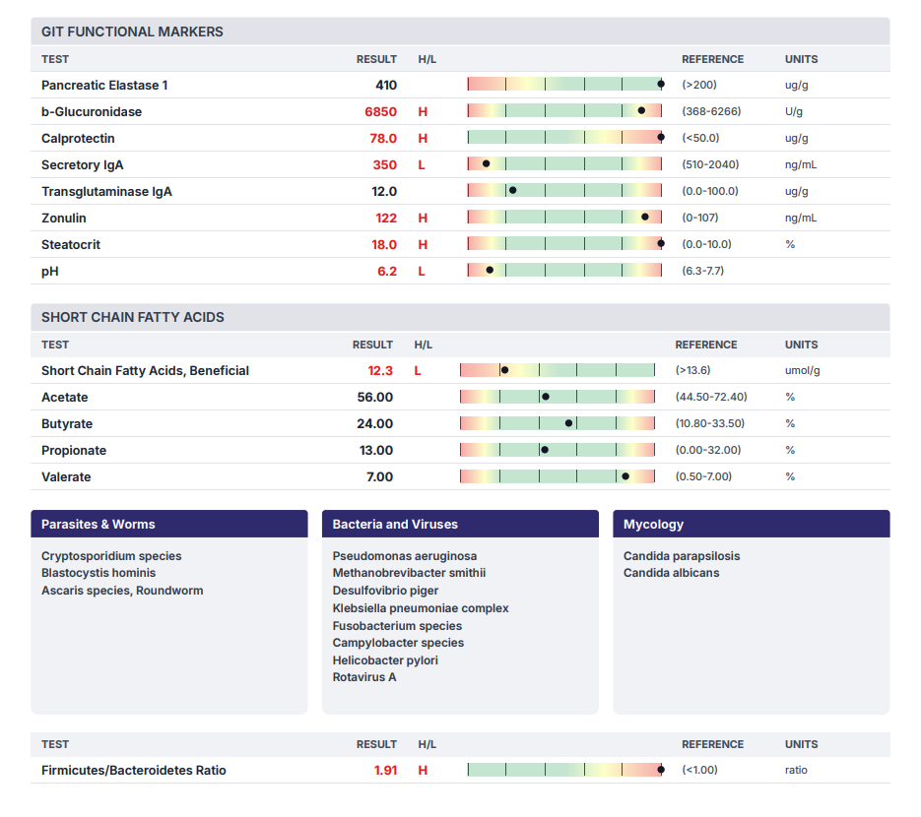Select Methanobrevibacter smithii entry
Screen dimensions: 921x817
click(x=409, y=573)
